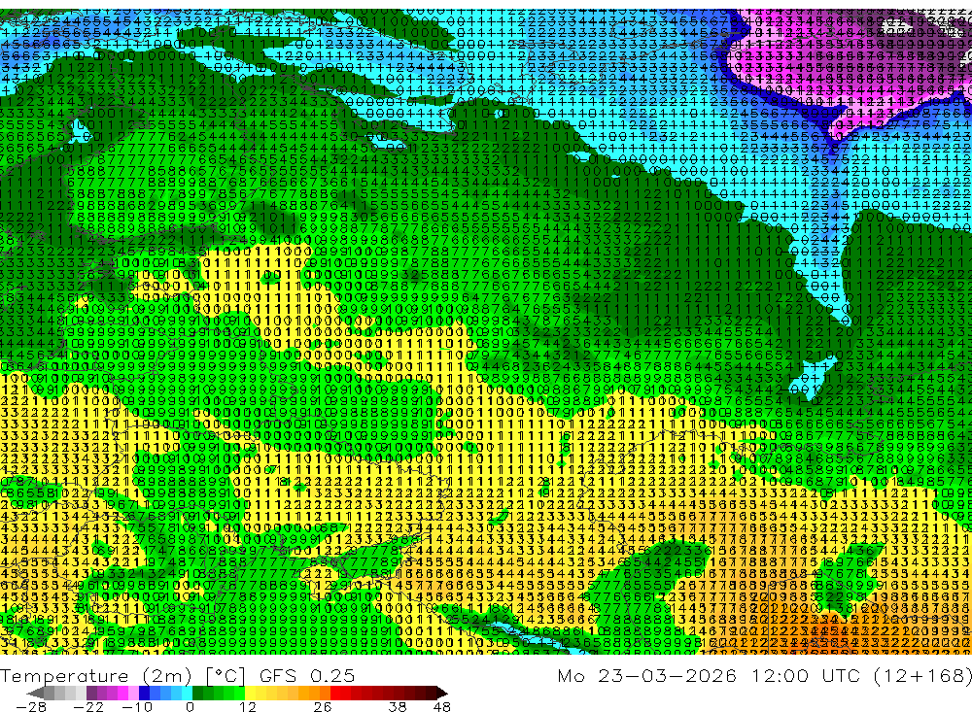The image size is (972, 712).
Task: Click the '38' legend label
Action: click(398, 706)
